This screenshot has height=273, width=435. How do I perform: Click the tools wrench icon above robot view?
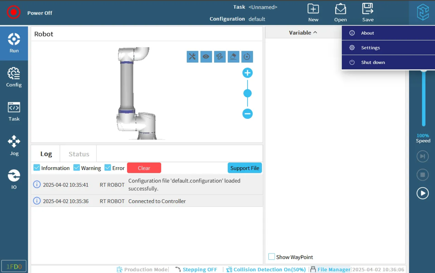pos(192,57)
